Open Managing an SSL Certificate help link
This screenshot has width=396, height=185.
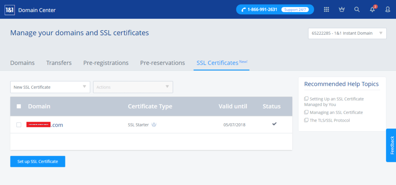click(x=336, y=112)
